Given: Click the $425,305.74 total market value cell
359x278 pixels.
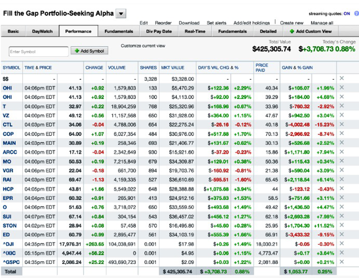Looking at the screenshot, I should [177, 272].
